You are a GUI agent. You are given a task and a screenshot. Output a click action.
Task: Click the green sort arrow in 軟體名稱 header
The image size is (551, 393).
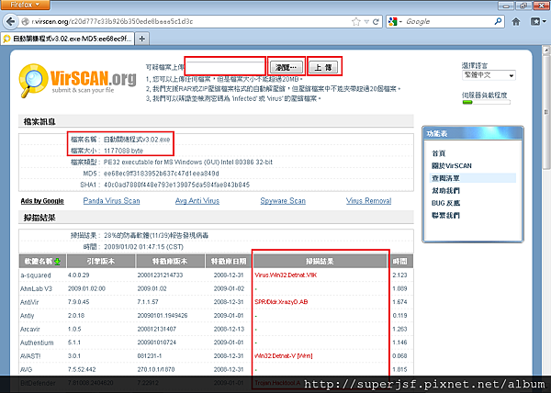(x=57, y=262)
